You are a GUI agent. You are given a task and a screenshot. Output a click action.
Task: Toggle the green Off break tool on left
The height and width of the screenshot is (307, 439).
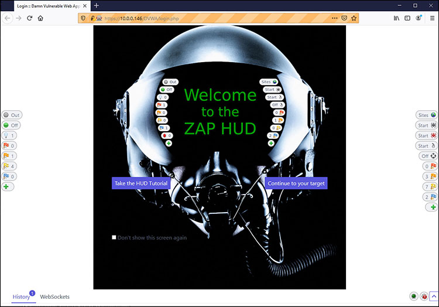pyautogui.click(x=11, y=125)
